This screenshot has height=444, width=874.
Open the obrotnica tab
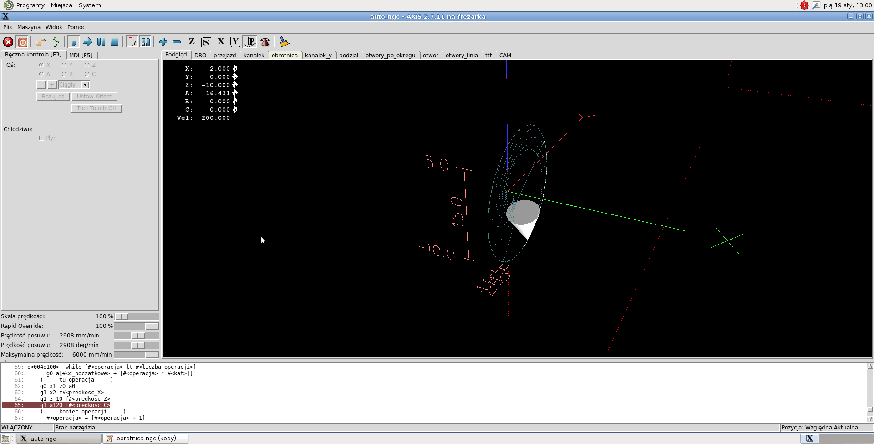pos(285,56)
